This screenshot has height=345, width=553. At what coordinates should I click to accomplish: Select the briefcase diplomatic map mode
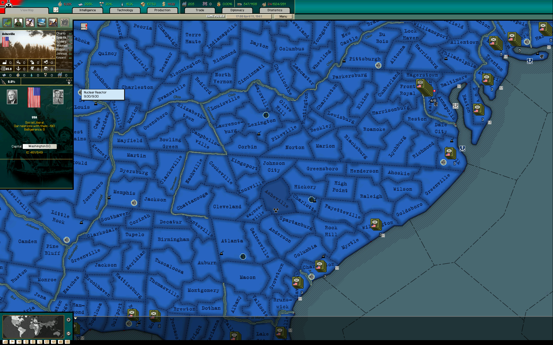point(60,342)
